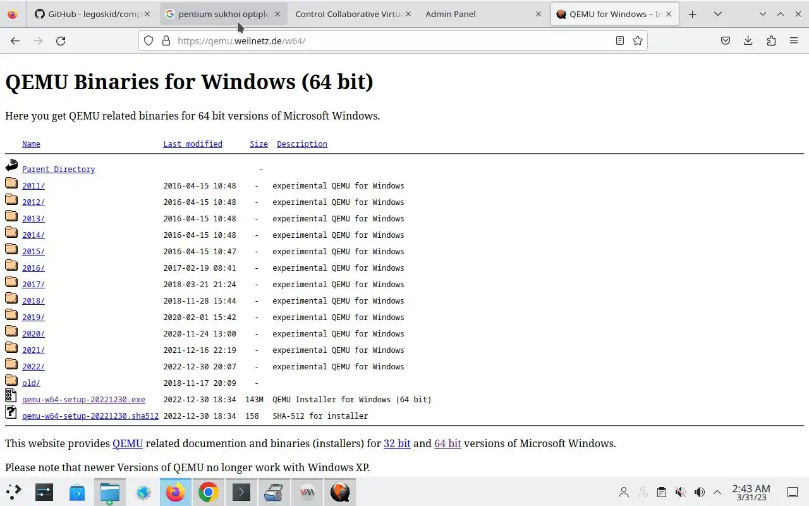Toggle reader view in address bar
Viewport: 809px width, 506px height.
click(620, 40)
